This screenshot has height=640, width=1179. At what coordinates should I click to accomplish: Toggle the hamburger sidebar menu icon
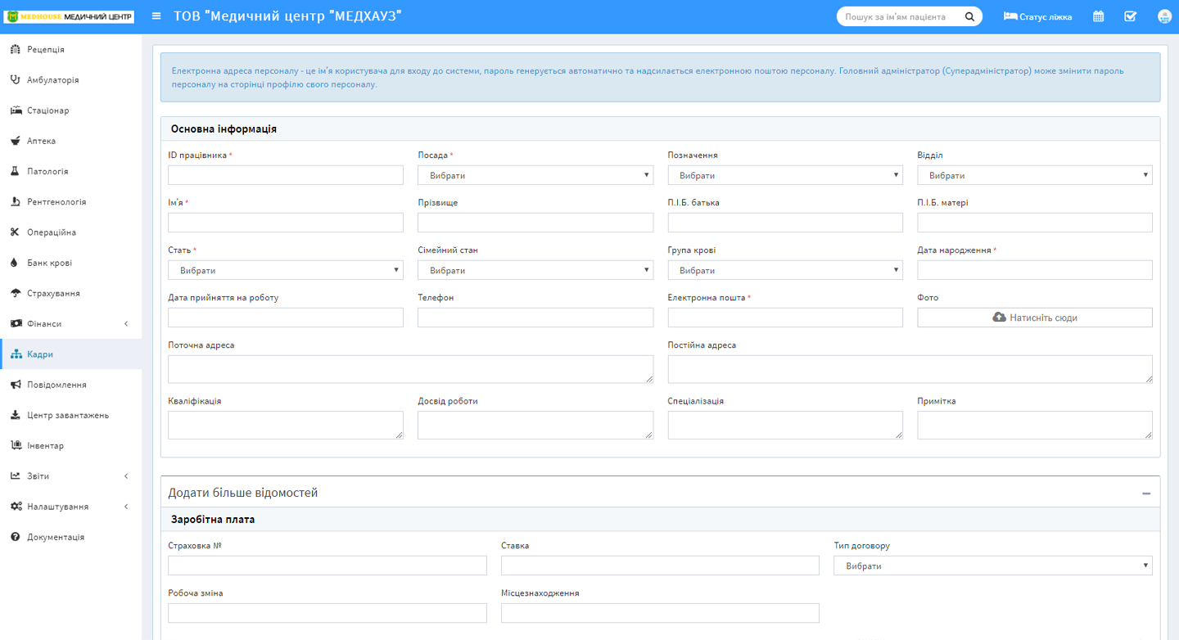(x=156, y=16)
